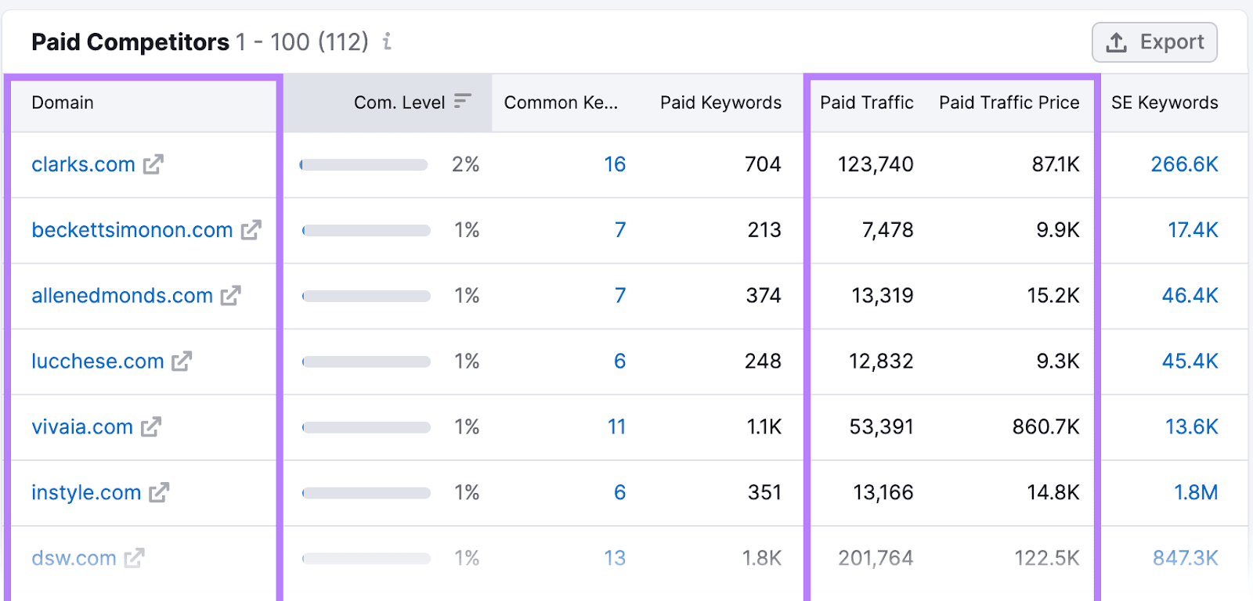Sort by Domain column header
1253x601 pixels.
[x=63, y=103]
